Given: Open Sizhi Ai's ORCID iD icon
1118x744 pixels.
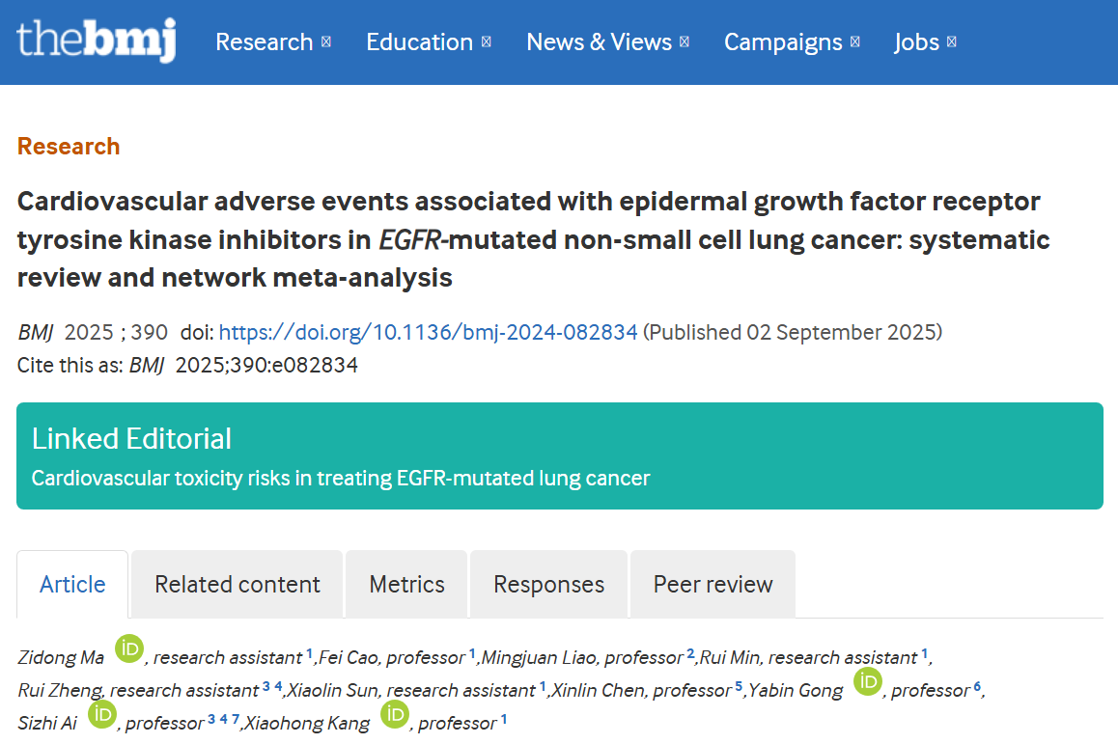Looking at the screenshot, I should pyautogui.click(x=101, y=714).
